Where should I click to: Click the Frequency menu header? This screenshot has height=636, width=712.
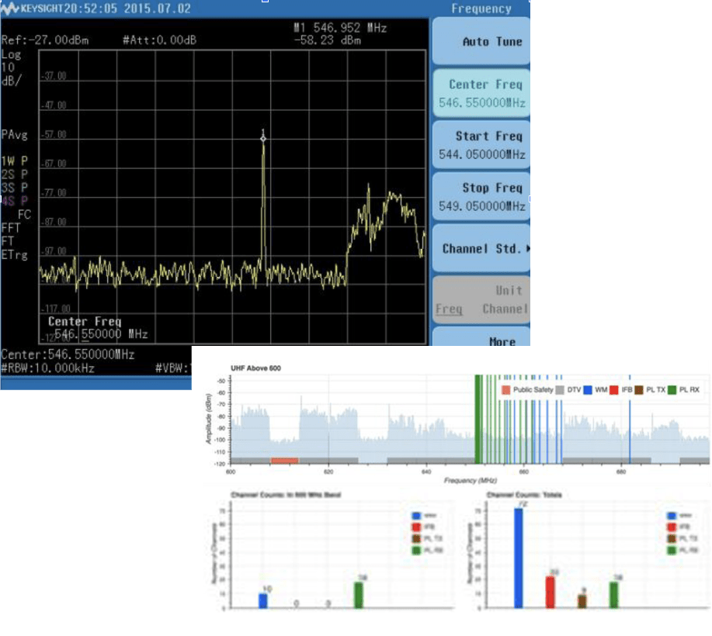[481, 9]
